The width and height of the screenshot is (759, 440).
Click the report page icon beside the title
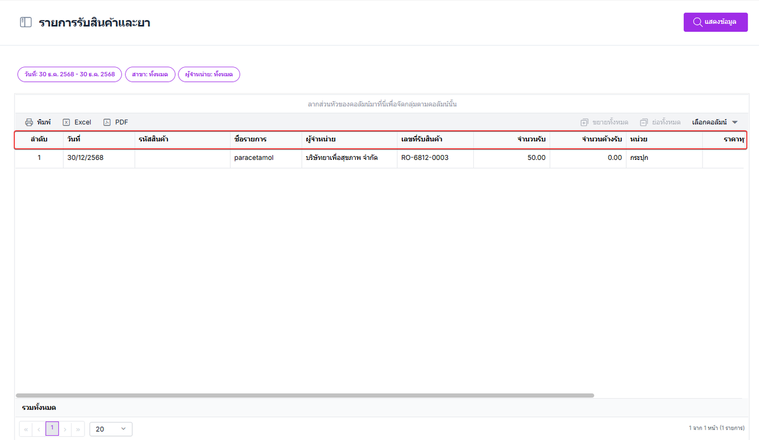pyautogui.click(x=25, y=22)
